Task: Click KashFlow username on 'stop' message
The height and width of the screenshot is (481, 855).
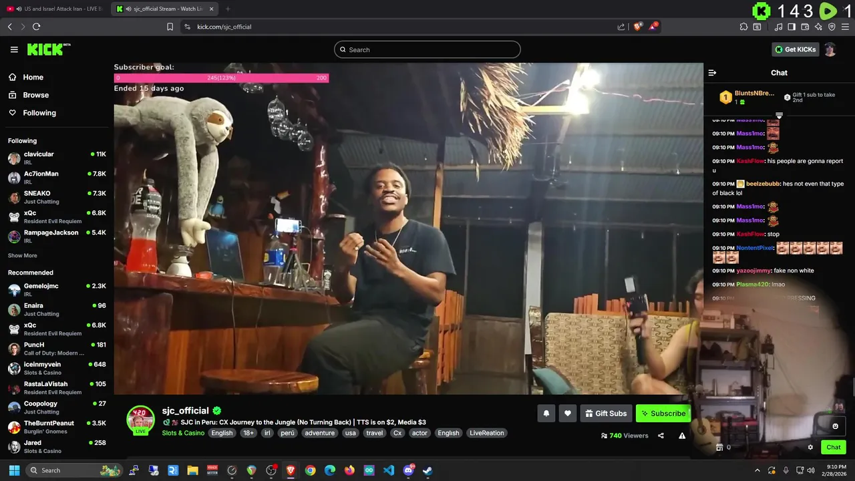Action: coord(750,234)
